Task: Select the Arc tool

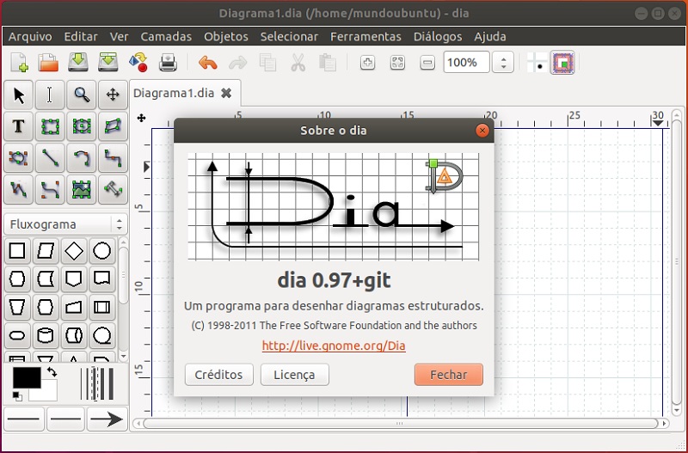Action: click(81, 158)
